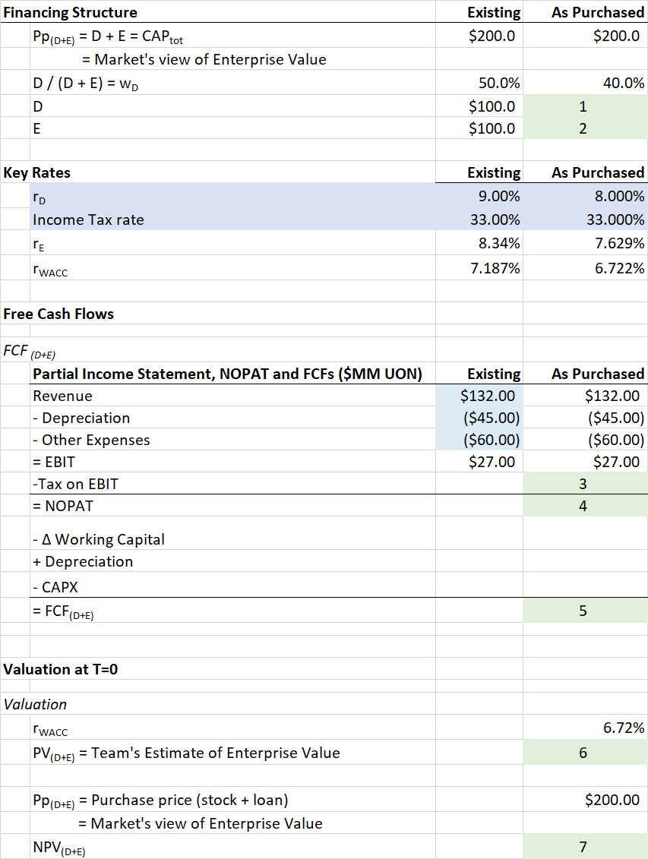Viewport: 648px width, 859px height.
Task: Select the green input cell numbered 2 for E
Action: (x=583, y=128)
